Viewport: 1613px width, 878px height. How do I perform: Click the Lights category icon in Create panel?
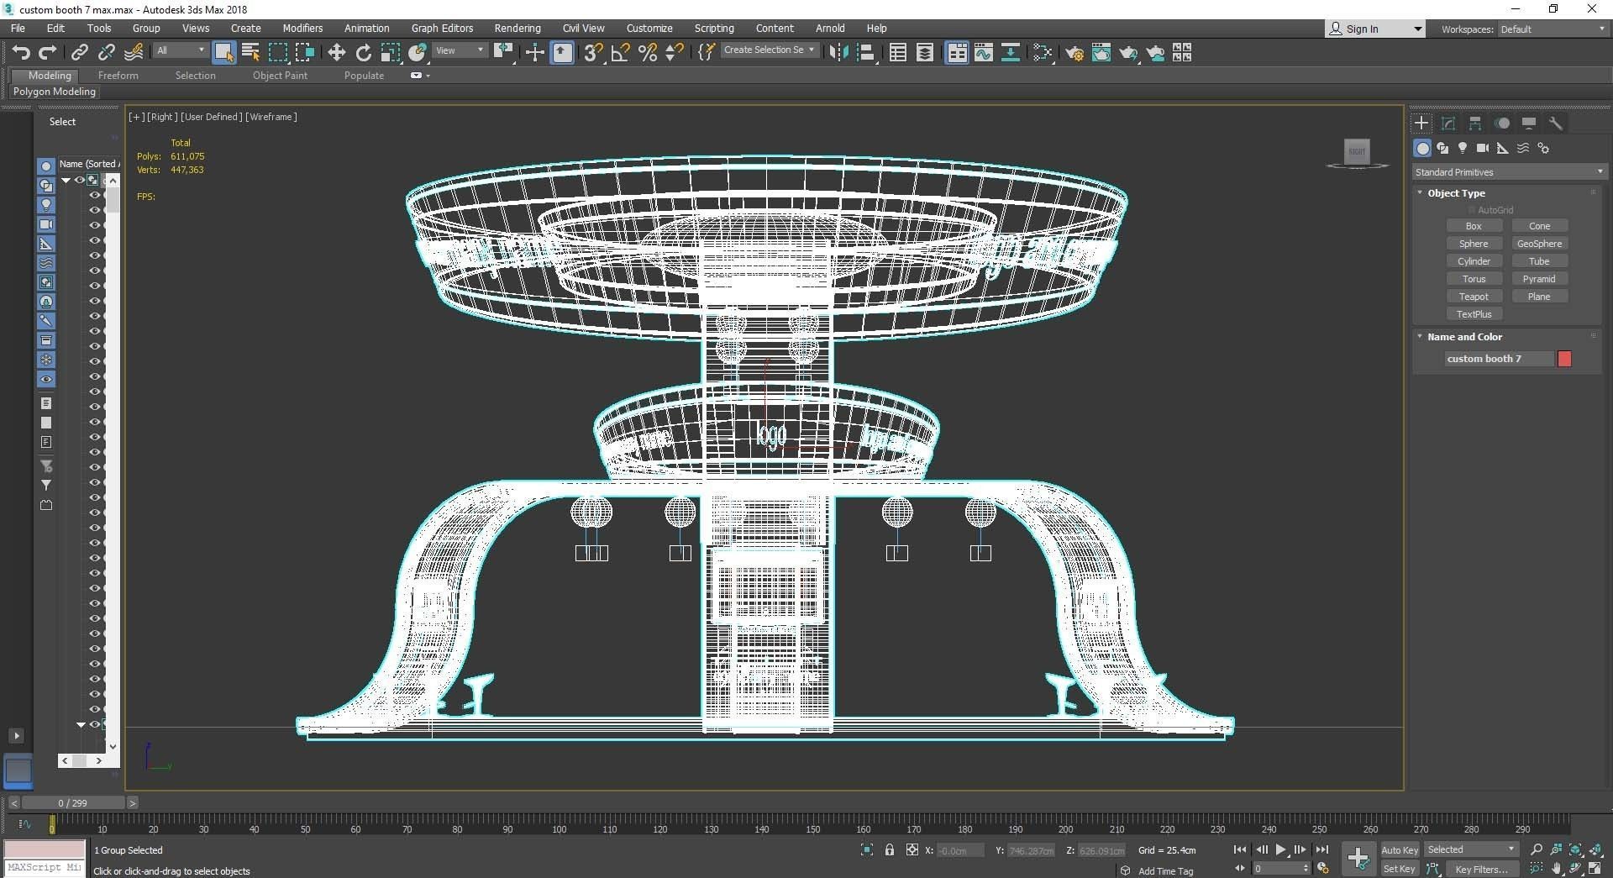(x=1463, y=148)
